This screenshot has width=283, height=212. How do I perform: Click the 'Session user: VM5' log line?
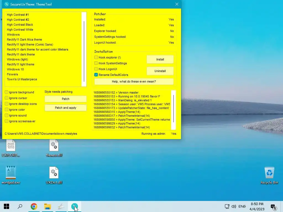point(132,104)
